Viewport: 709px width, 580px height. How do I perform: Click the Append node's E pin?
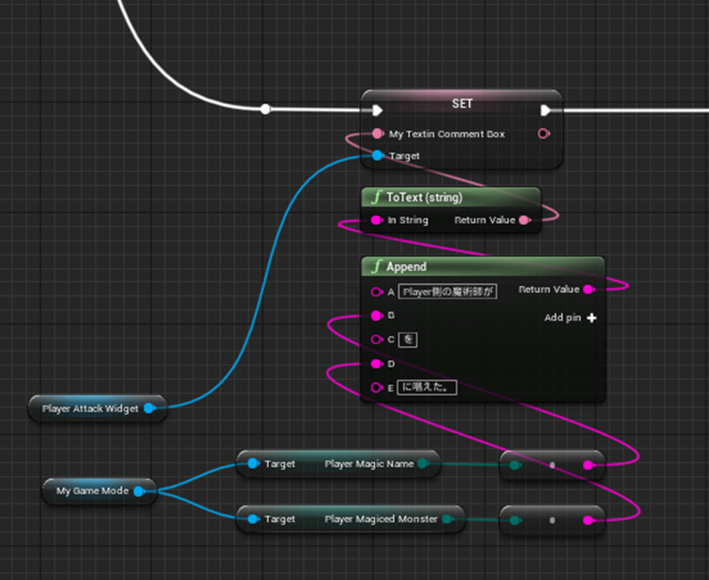(x=376, y=388)
